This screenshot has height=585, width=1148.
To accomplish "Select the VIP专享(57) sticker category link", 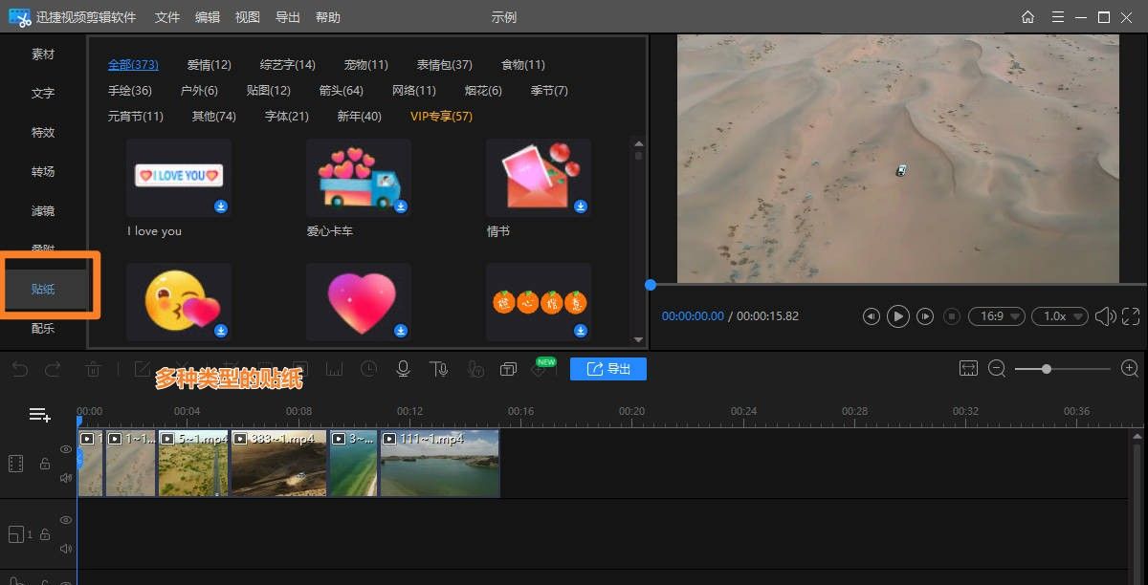I will click(441, 116).
